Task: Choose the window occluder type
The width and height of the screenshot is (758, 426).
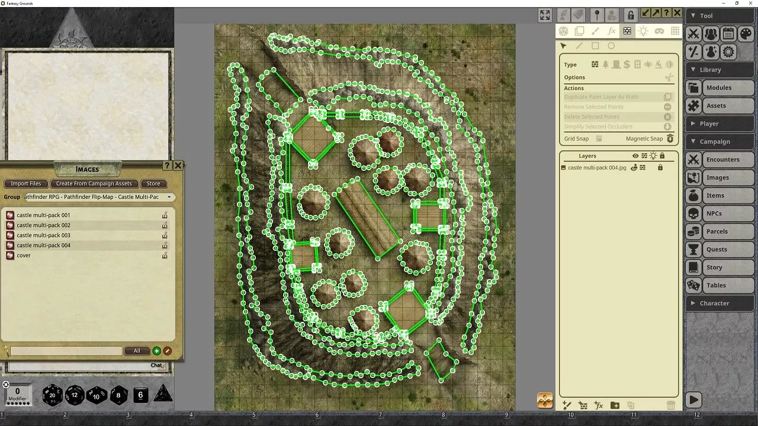Action: click(637, 64)
